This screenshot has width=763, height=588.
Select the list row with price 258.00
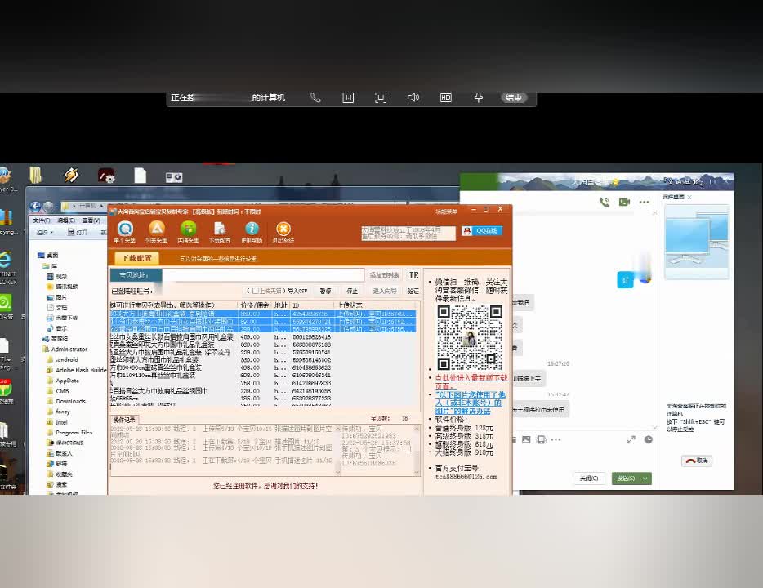pos(263,383)
